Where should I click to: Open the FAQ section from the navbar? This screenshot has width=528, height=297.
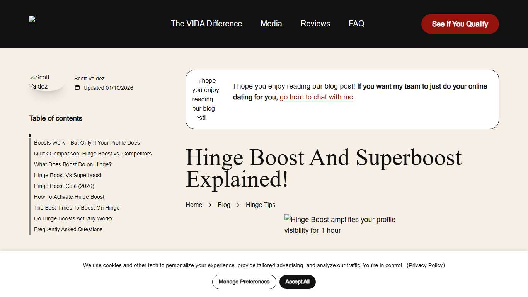[356, 24]
